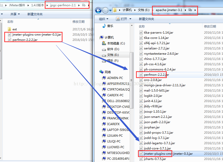Open 软件 (D:) drive
The width and height of the screenshot is (223, 162).
[111, 49]
